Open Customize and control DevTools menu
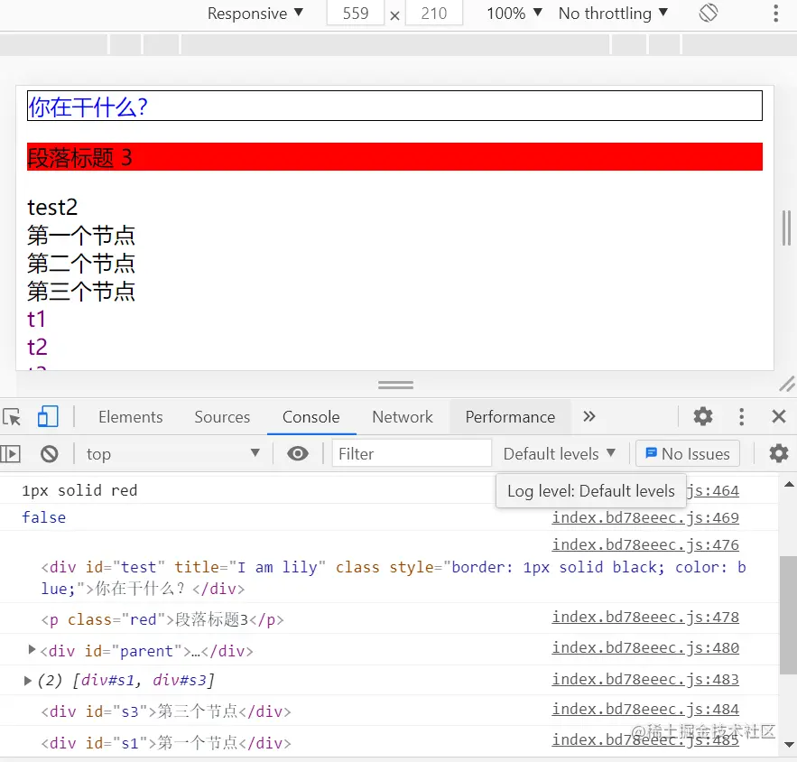This screenshot has width=797, height=762. tap(742, 417)
